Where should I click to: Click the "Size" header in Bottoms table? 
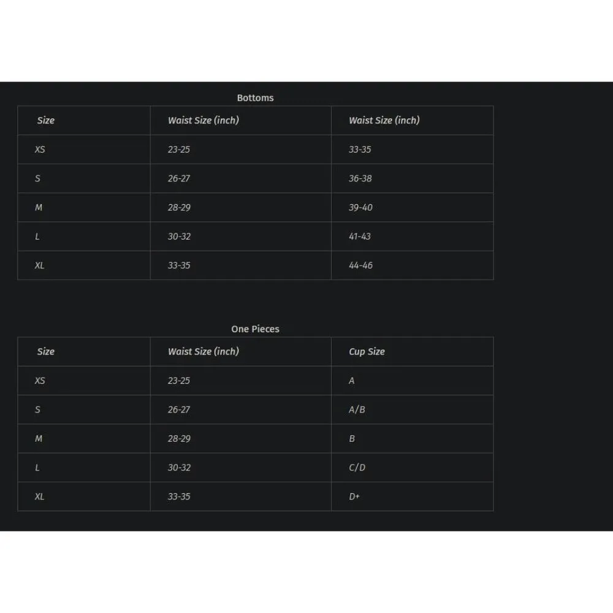pos(46,121)
